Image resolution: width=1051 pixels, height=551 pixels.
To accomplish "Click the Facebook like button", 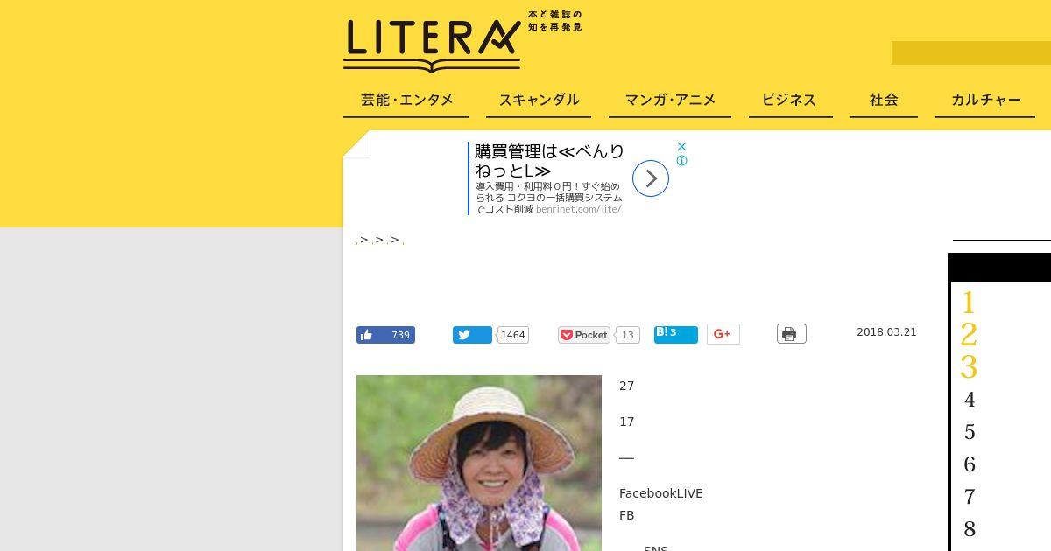I will [x=385, y=335].
